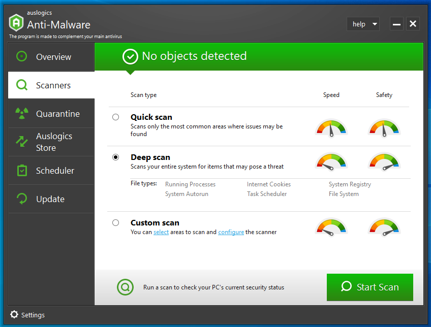Click the Deep scan speed gauge

[x=331, y=161]
